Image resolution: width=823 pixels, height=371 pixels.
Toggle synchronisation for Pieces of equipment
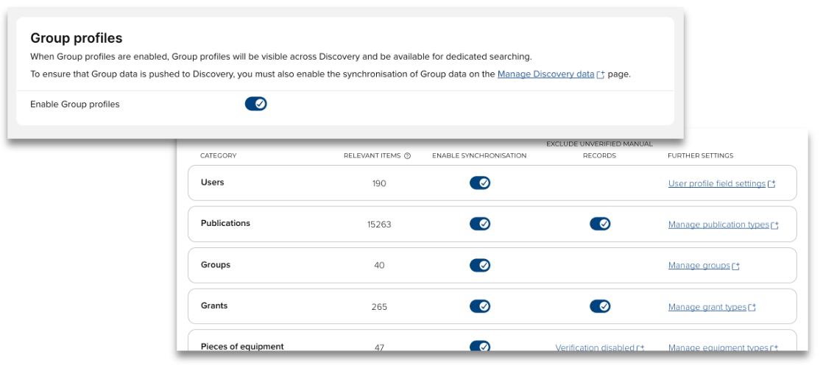coord(480,346)
